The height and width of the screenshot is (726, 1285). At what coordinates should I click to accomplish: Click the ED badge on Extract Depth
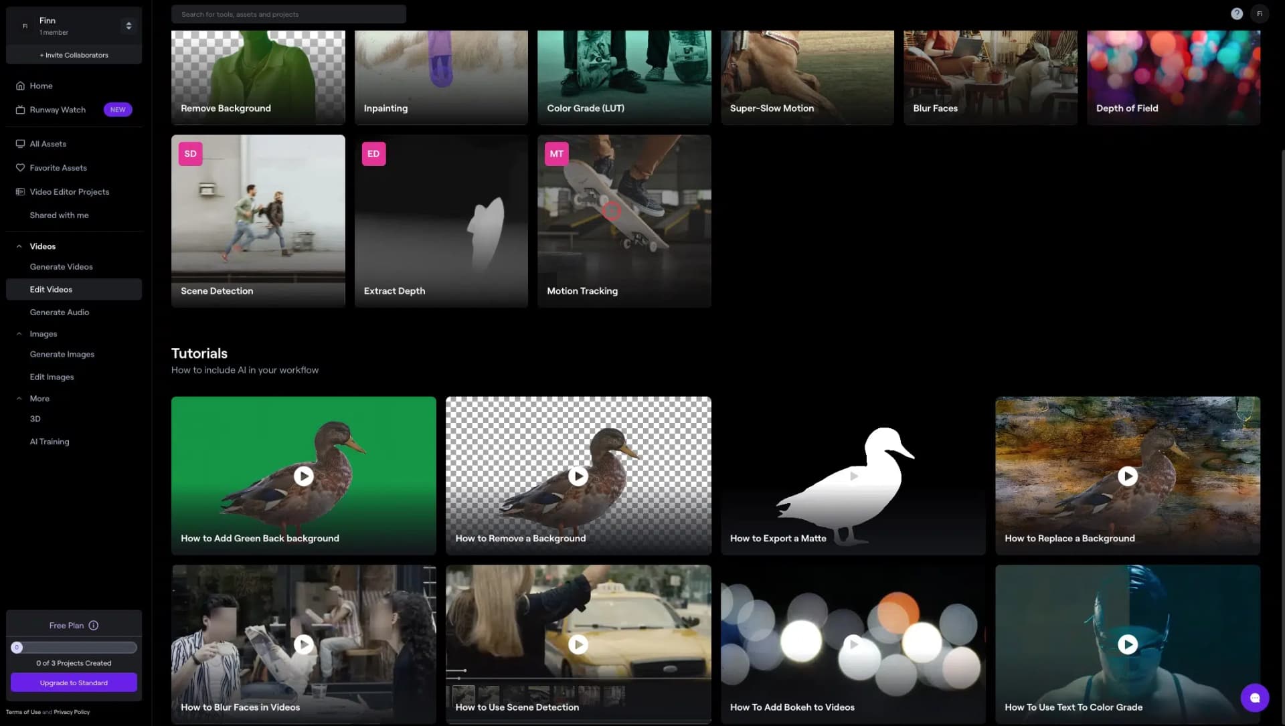(373, 154)
